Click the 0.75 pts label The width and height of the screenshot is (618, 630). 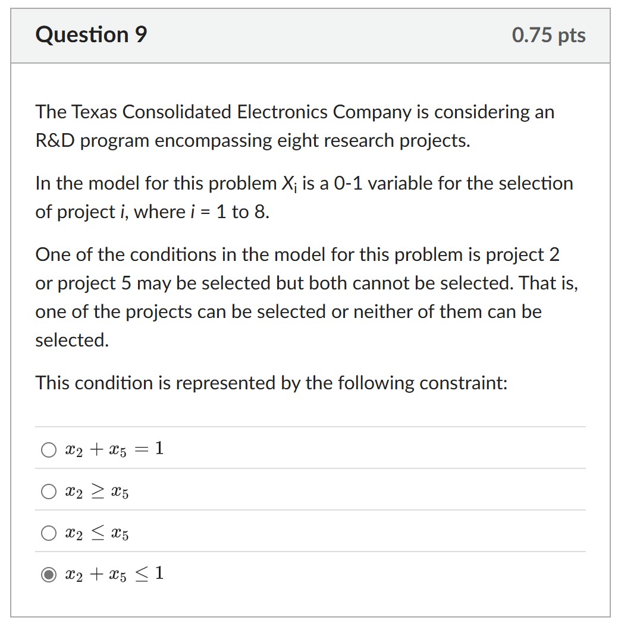pos(548,35)
